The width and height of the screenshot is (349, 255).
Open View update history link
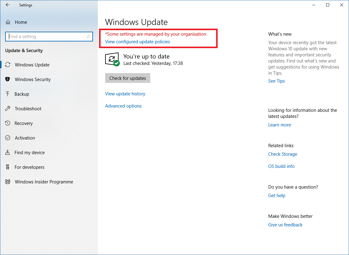125,94
